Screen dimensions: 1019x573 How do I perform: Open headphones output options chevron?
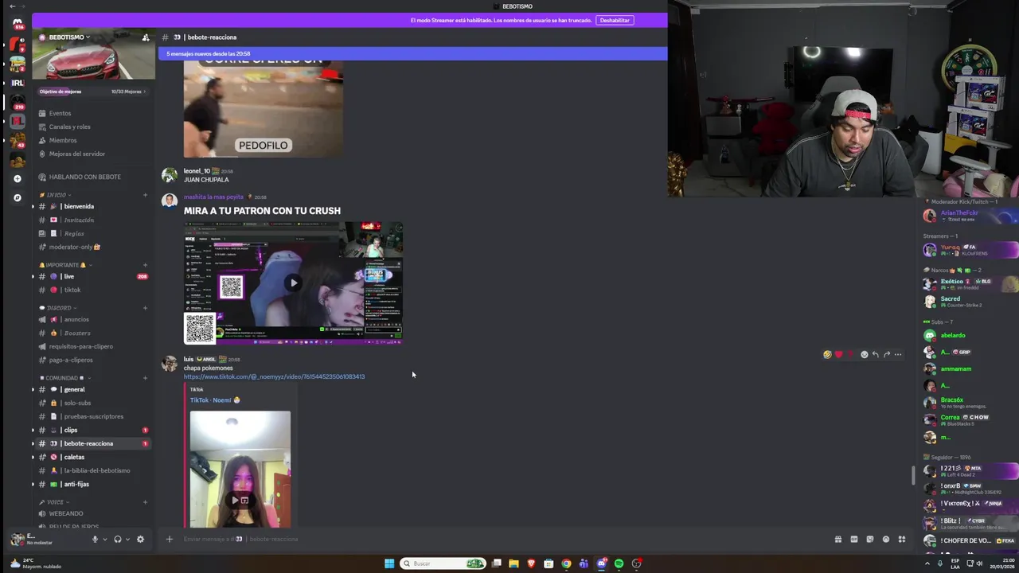(x=127, y=539)
